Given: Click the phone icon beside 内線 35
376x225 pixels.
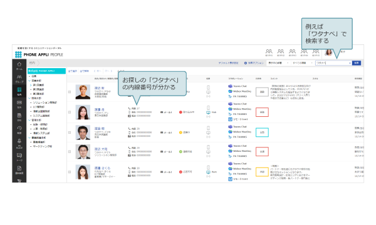Looking at the screenshot, I should coord(130,129).
